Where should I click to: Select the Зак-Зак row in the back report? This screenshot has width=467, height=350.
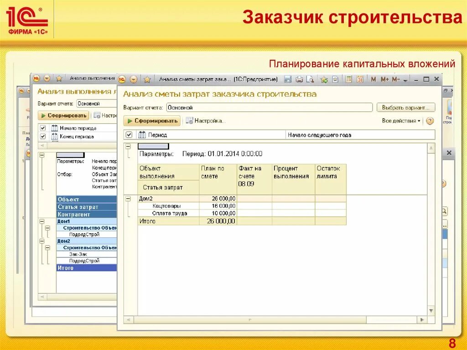[x=87, y=254]
